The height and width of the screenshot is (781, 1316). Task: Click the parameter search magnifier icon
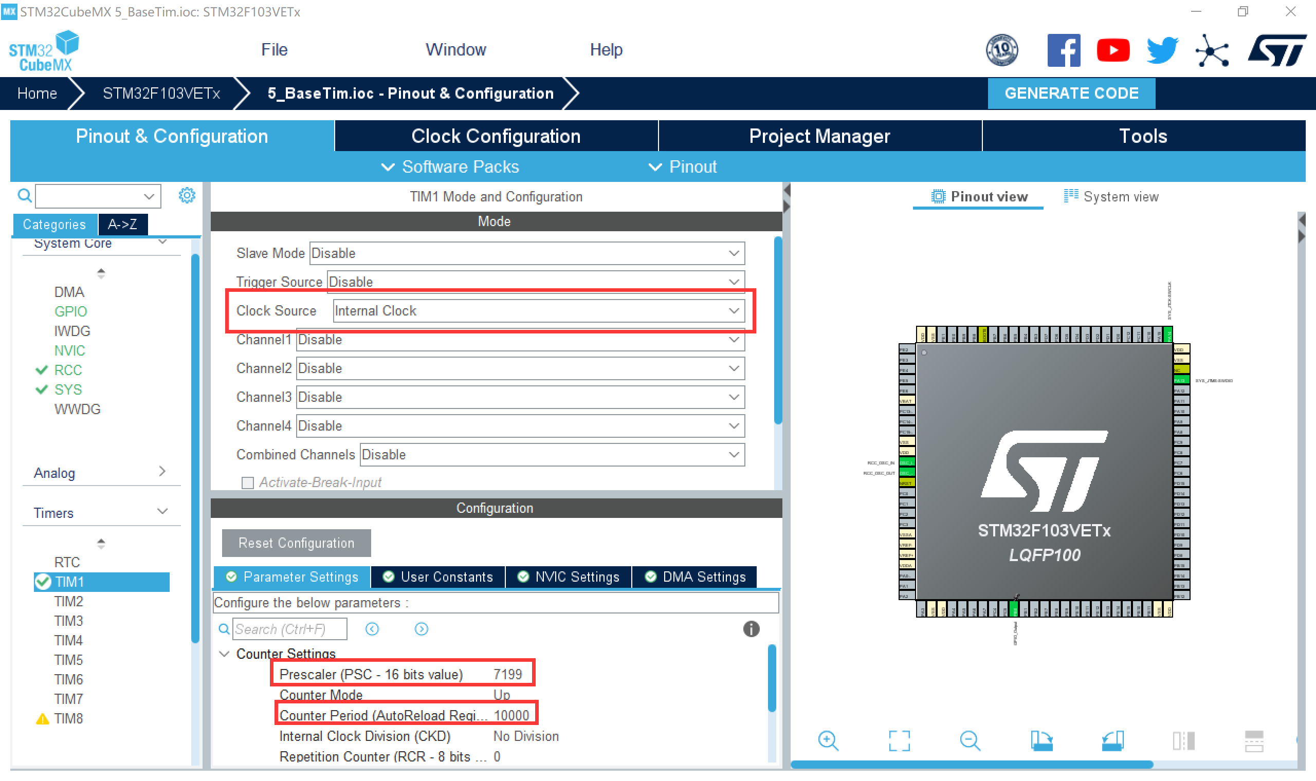224,629
